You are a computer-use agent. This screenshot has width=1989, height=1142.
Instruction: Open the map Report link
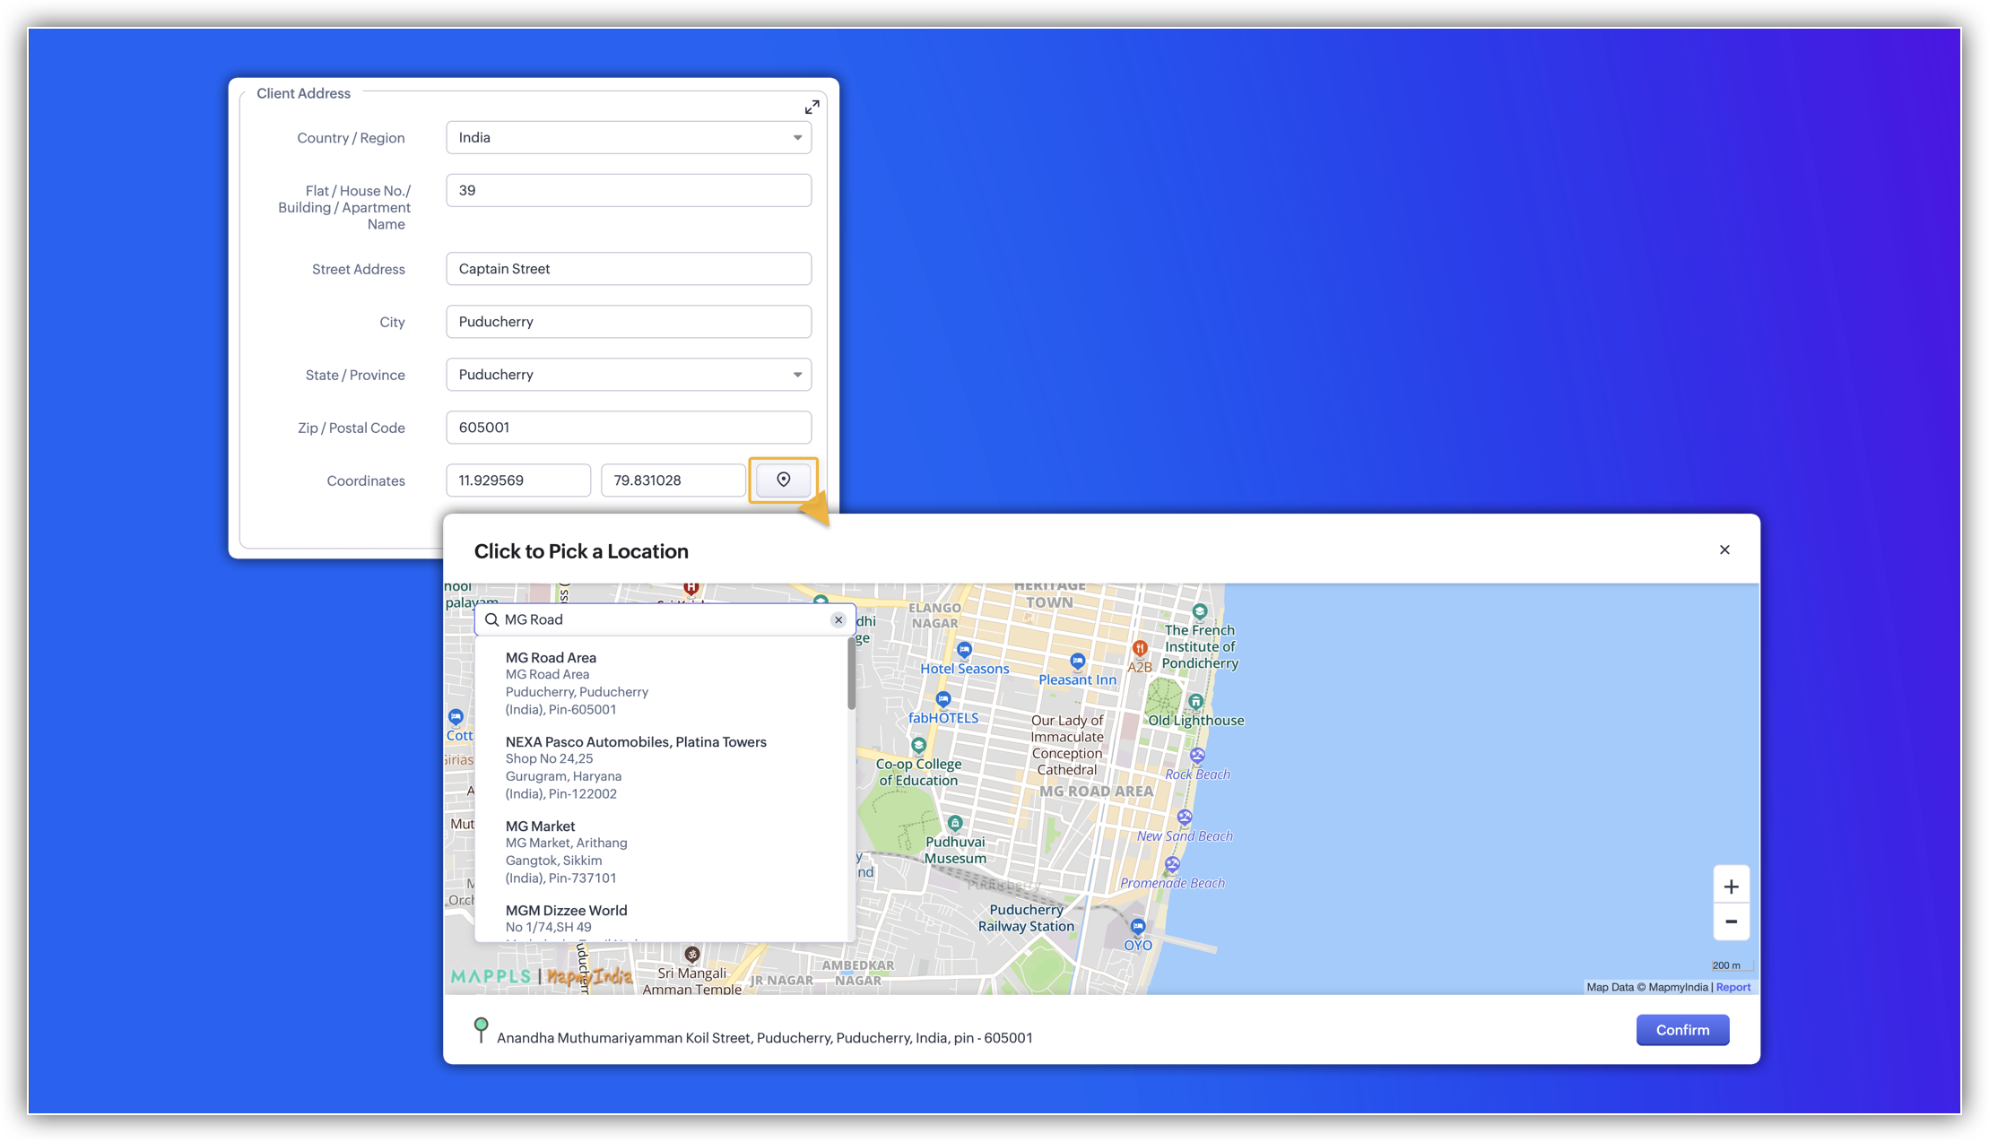pyautogui.click(x=1733, y=987)
